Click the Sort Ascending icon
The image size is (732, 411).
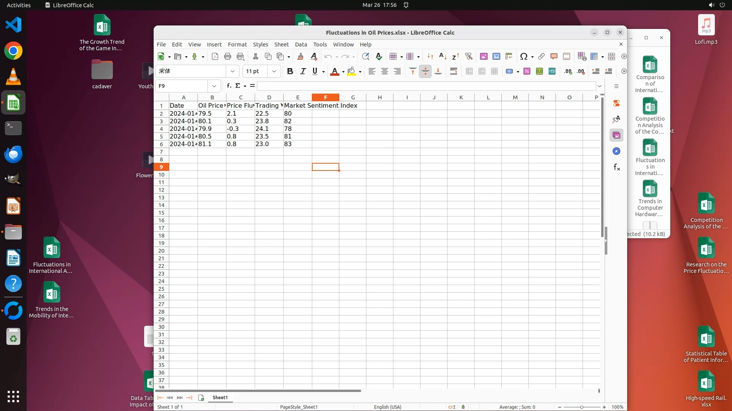pos(443,56)
